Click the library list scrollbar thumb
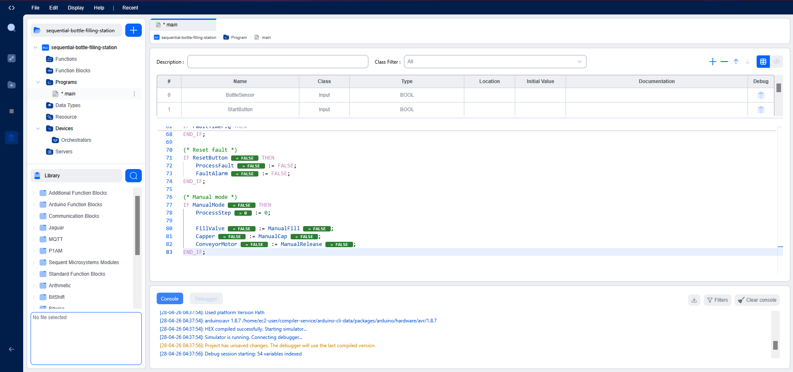The image size is (793, 372). (x=137, y=226)
